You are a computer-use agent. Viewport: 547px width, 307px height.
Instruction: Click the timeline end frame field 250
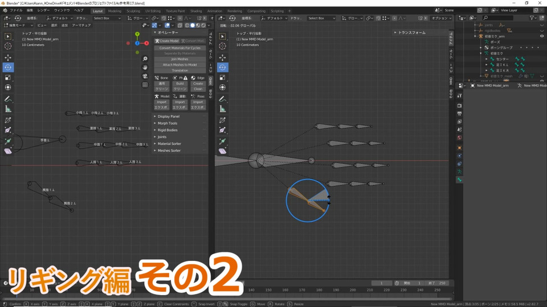coord(437,283)
